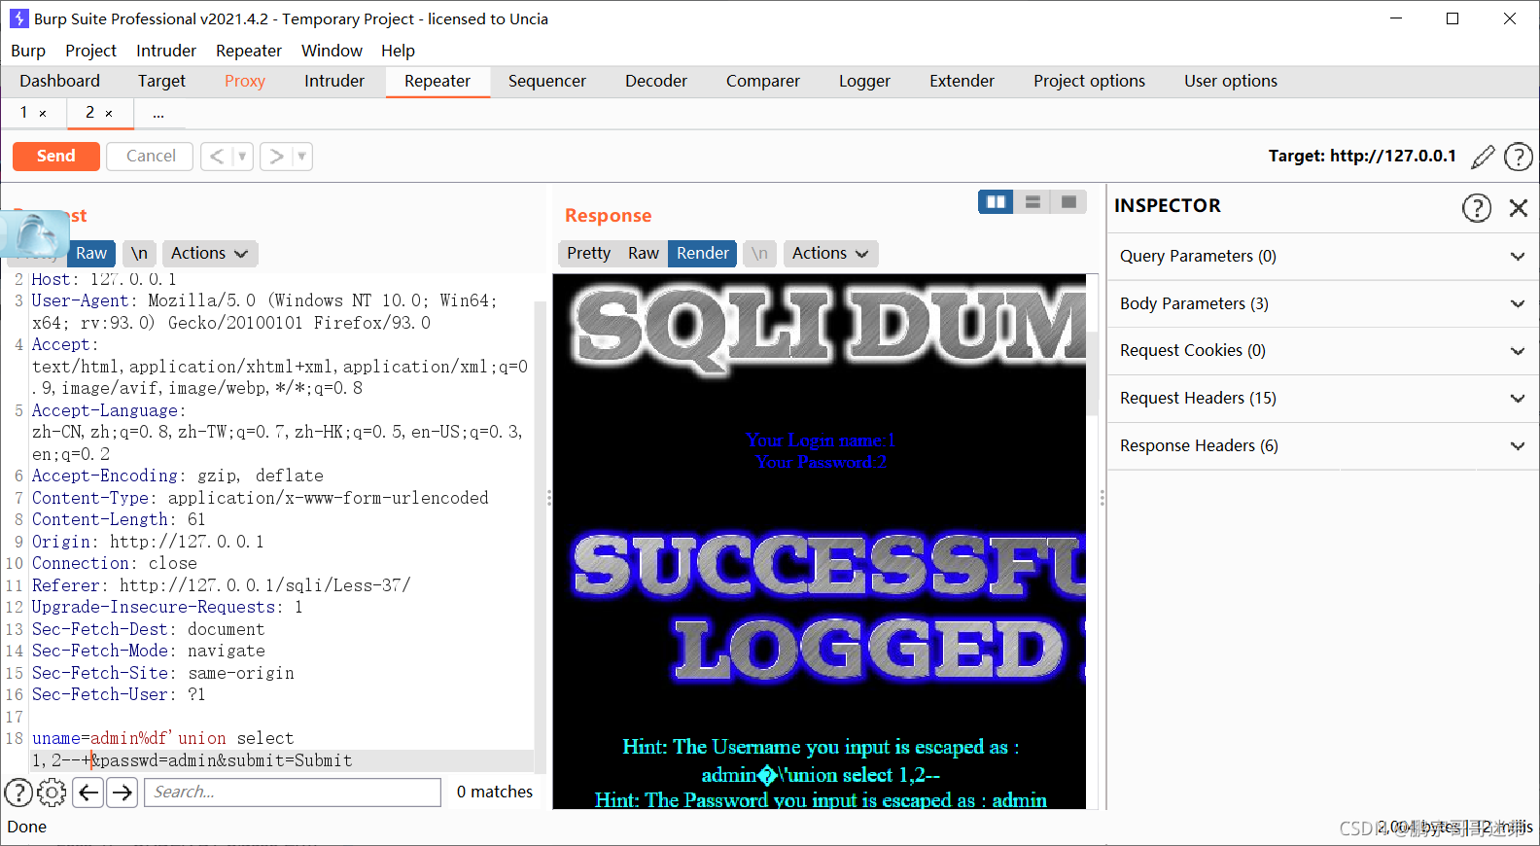Click the Referer header line
Image resolution: width=1540 pixels, height=846 pixels.
click(x=221, y=585)
